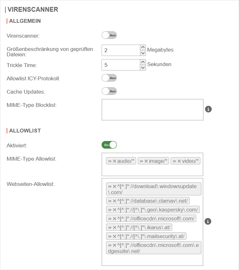The height and width of the screenshot is (270, 239).
Task: Disable the Allowlist Aktiviert toggle
Action: (109, 145)
